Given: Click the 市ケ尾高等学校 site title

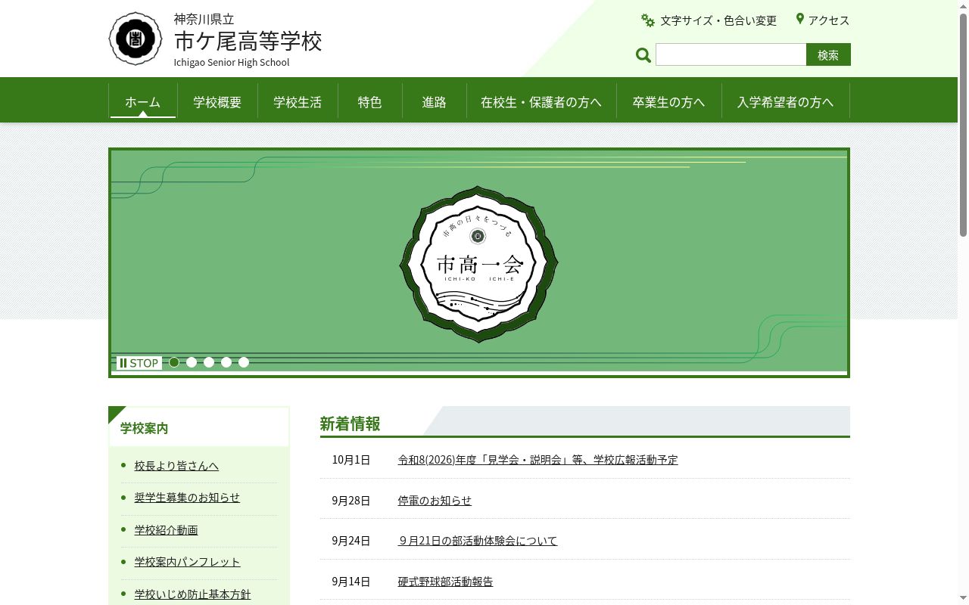Looking at the screenshot, I should coord(248,41).
